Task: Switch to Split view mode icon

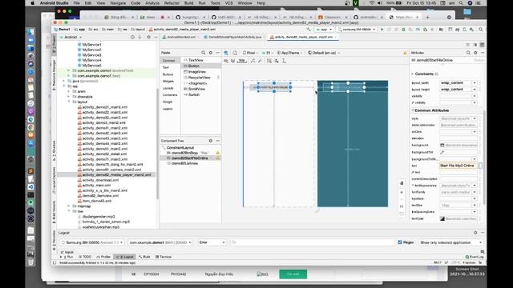Action: [475, 45]
